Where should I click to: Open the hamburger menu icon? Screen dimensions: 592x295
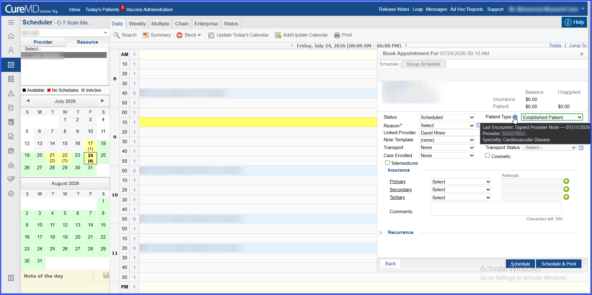coord(11,22)
